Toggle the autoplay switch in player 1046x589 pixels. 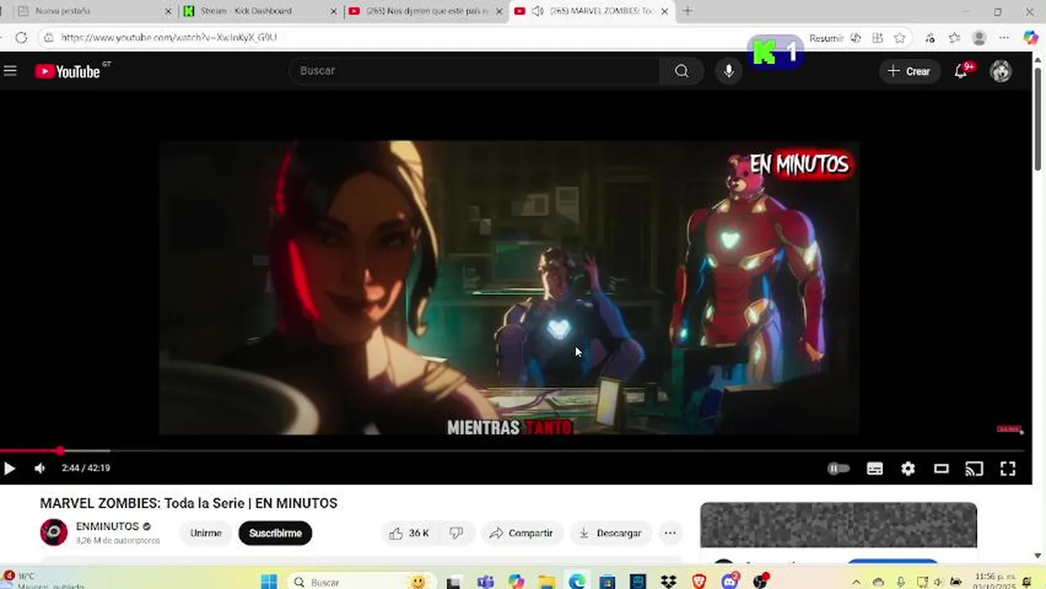(x=838, y=469)
